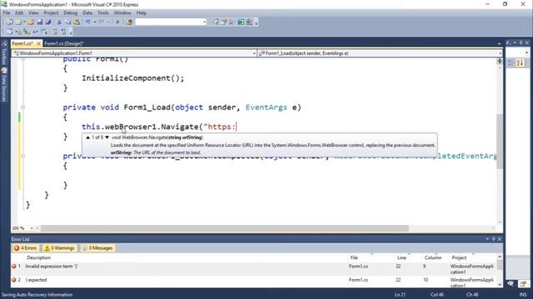This screenshot has width=533, height=299.
Task: Click the New Project toolbar icon
Action: pyautogui.click(x=9, y=22)
